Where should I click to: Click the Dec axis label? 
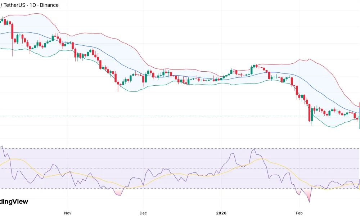[x=143, y=213]
